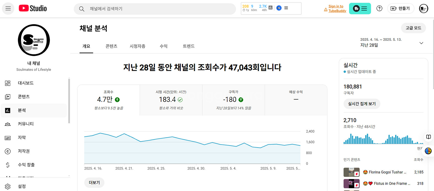Expand the 지난 28일 date range dropdown
Screen dimensions: 434x191
(x=421, y=43)
